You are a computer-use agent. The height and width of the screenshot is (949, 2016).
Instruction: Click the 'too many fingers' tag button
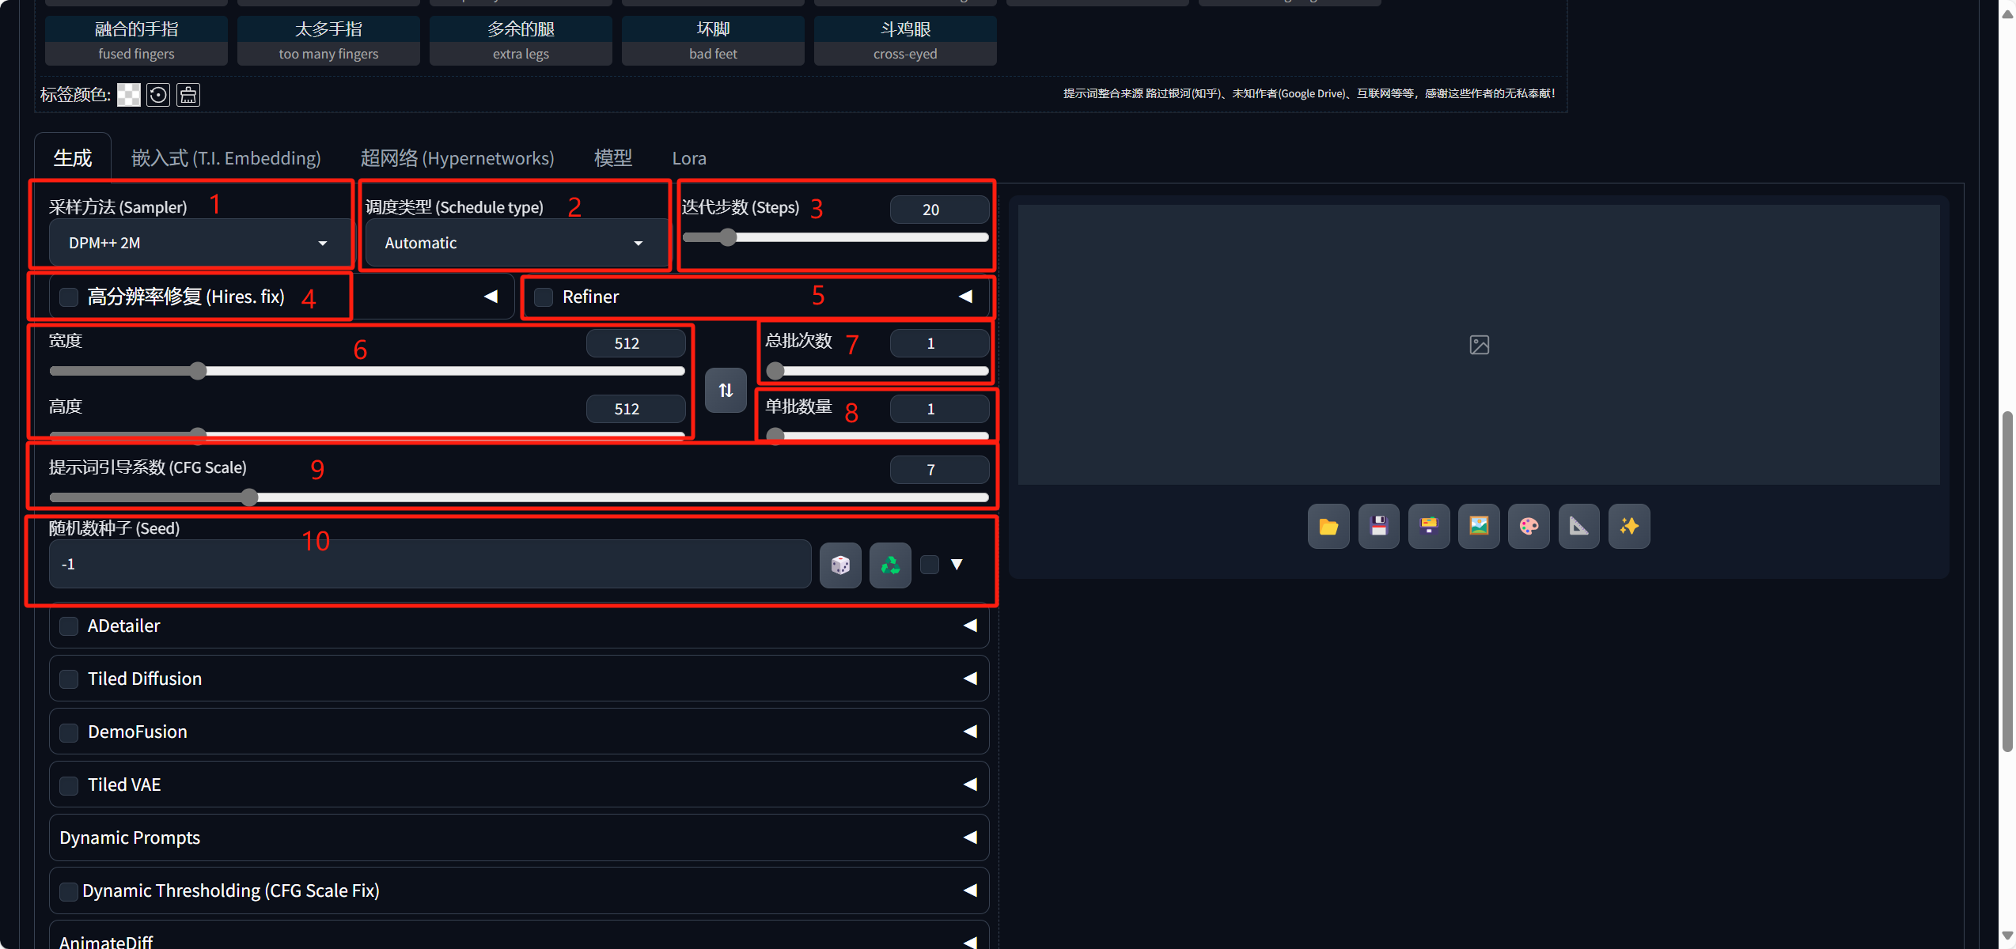click(x=328, y=41)
